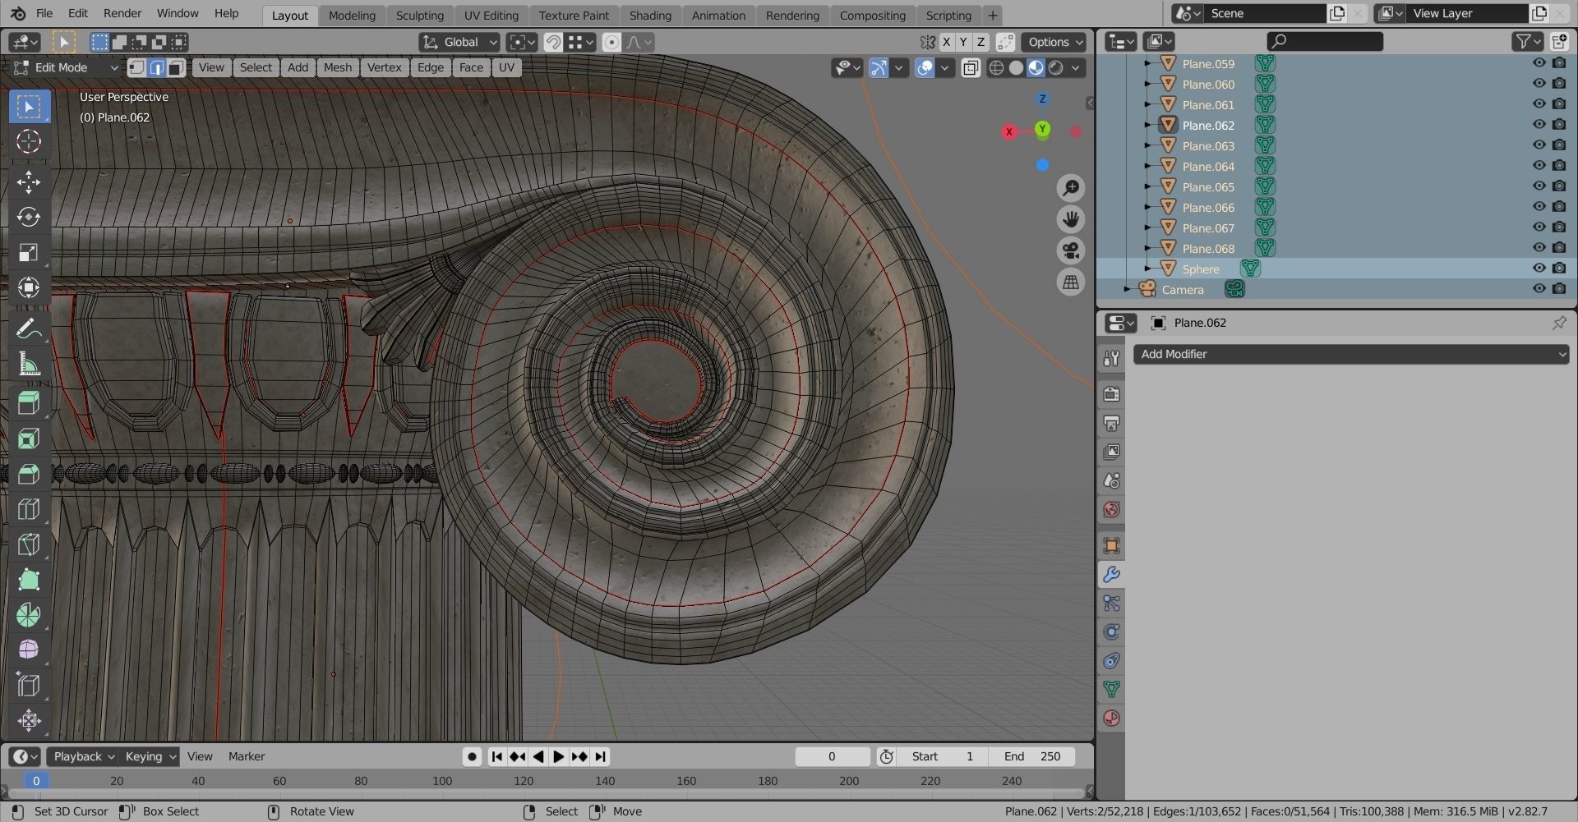Screen dimensions: 1578x822
Task: Open the Mesh menu
Action: tap(337, 67)
